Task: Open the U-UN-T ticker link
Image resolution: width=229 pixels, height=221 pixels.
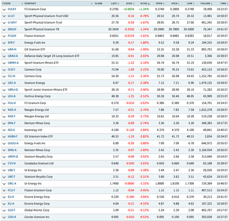Action: coord(12,22)
